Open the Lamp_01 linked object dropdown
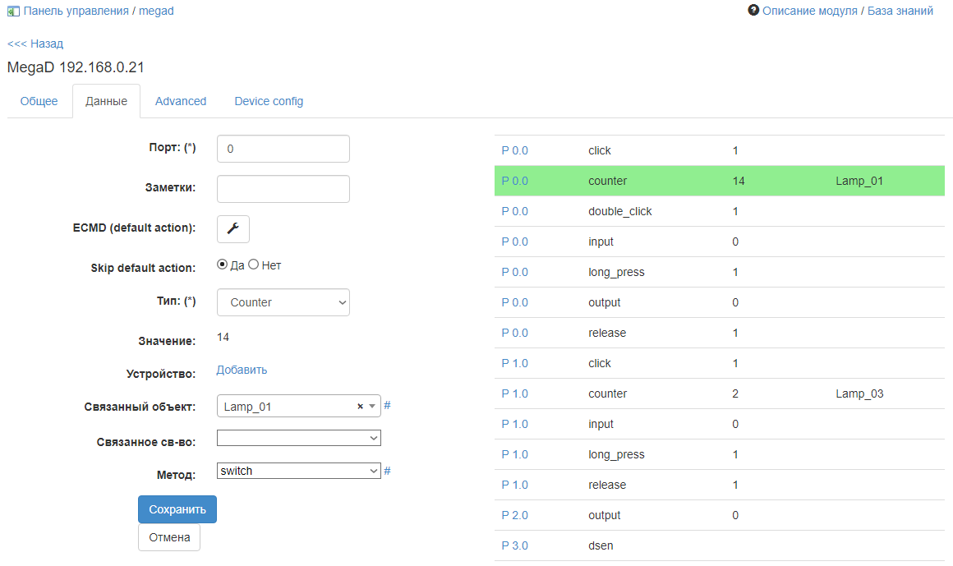Viewport: 953px width, 566px height. [x=299, y=406]
